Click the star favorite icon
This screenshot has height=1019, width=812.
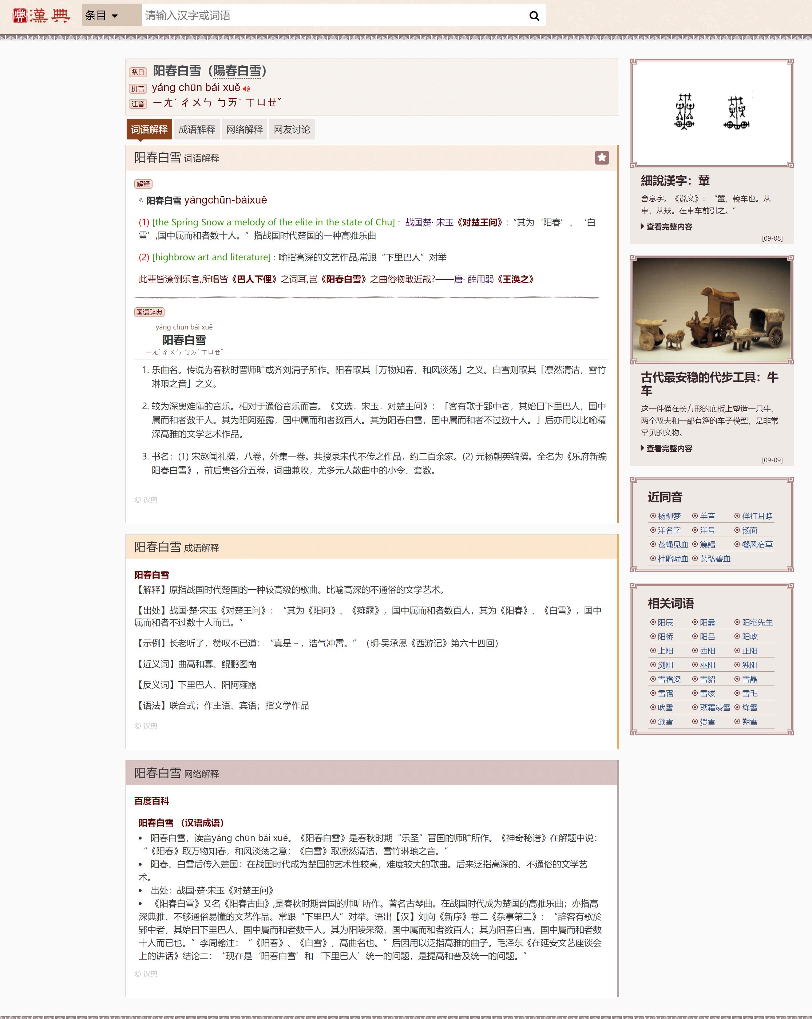[602, 157]
